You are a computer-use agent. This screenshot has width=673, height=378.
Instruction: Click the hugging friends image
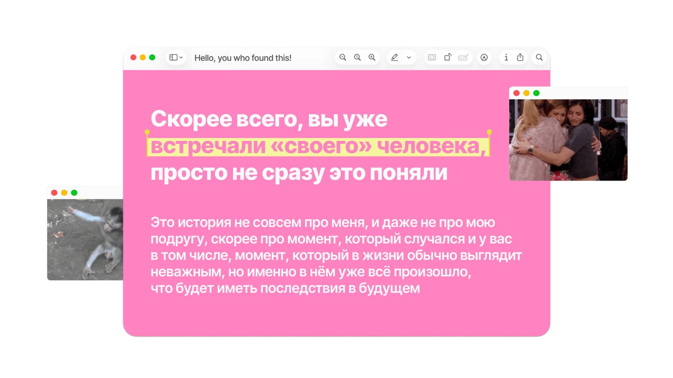568,140
